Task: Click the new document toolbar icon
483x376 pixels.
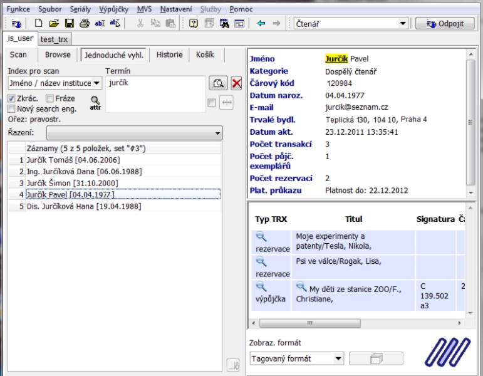Action: [39, 24]
